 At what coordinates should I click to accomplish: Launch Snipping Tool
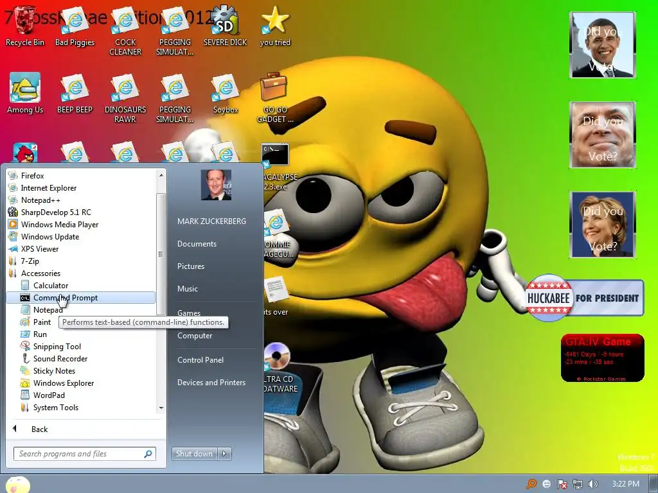(x=57, y=346)
